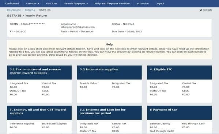Click Taxable Value amount in tile 3.2

pyautogui.click(x=83, y=87)
